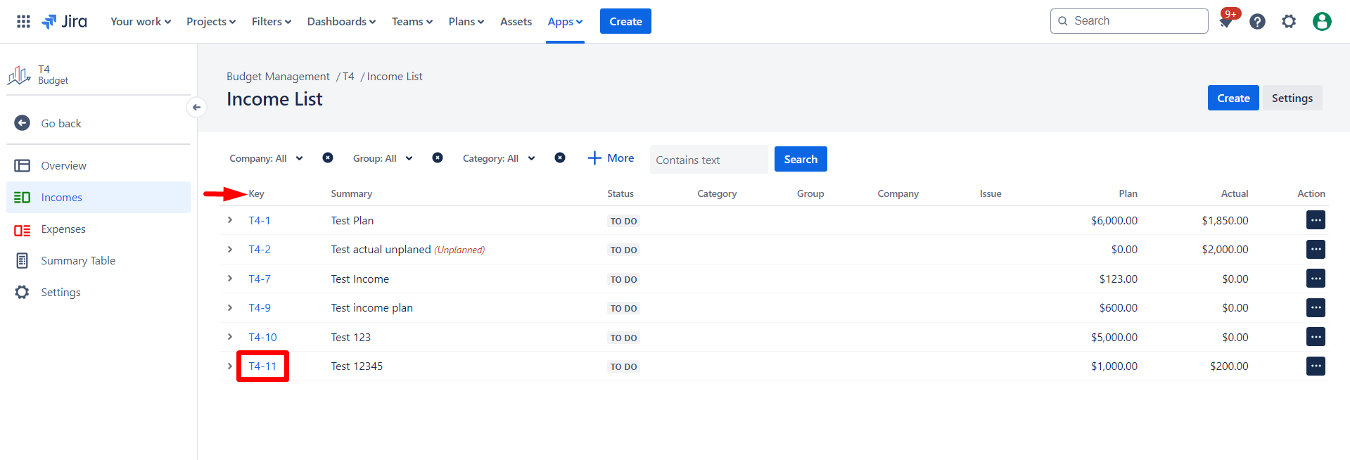Screen dimensions: 1350x460
Task: Click the Income List Create button
Action: (x=1233, y=98)
